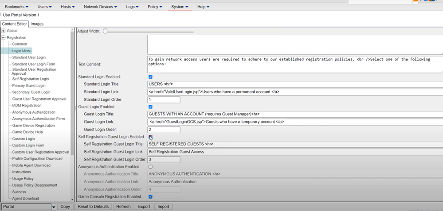Screen dimensions: 443x211
Task: Open the System menu
Action: click(x=180, y=7)
